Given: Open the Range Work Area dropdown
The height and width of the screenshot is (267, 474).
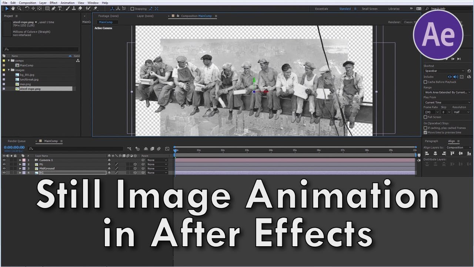Looking at the screenshot, I should click(x=447, y=92).
